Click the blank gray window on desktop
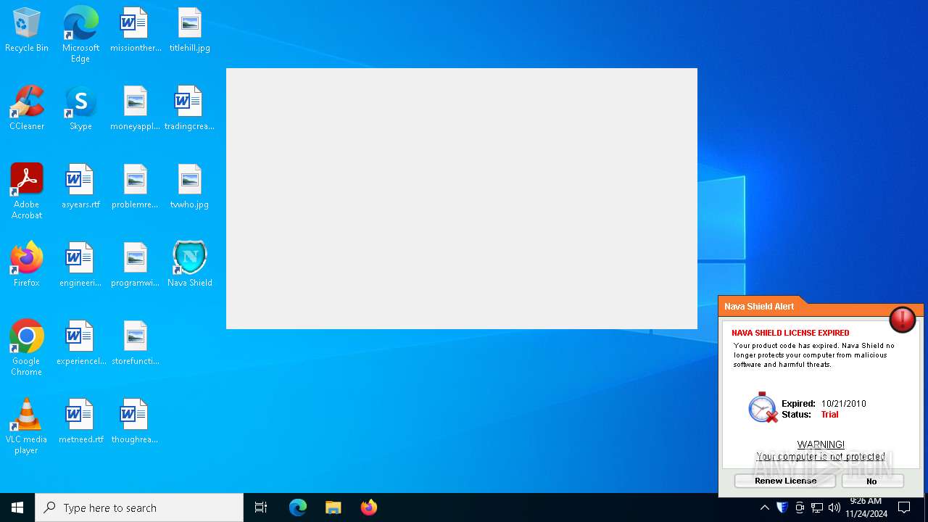 pos(462,199)
